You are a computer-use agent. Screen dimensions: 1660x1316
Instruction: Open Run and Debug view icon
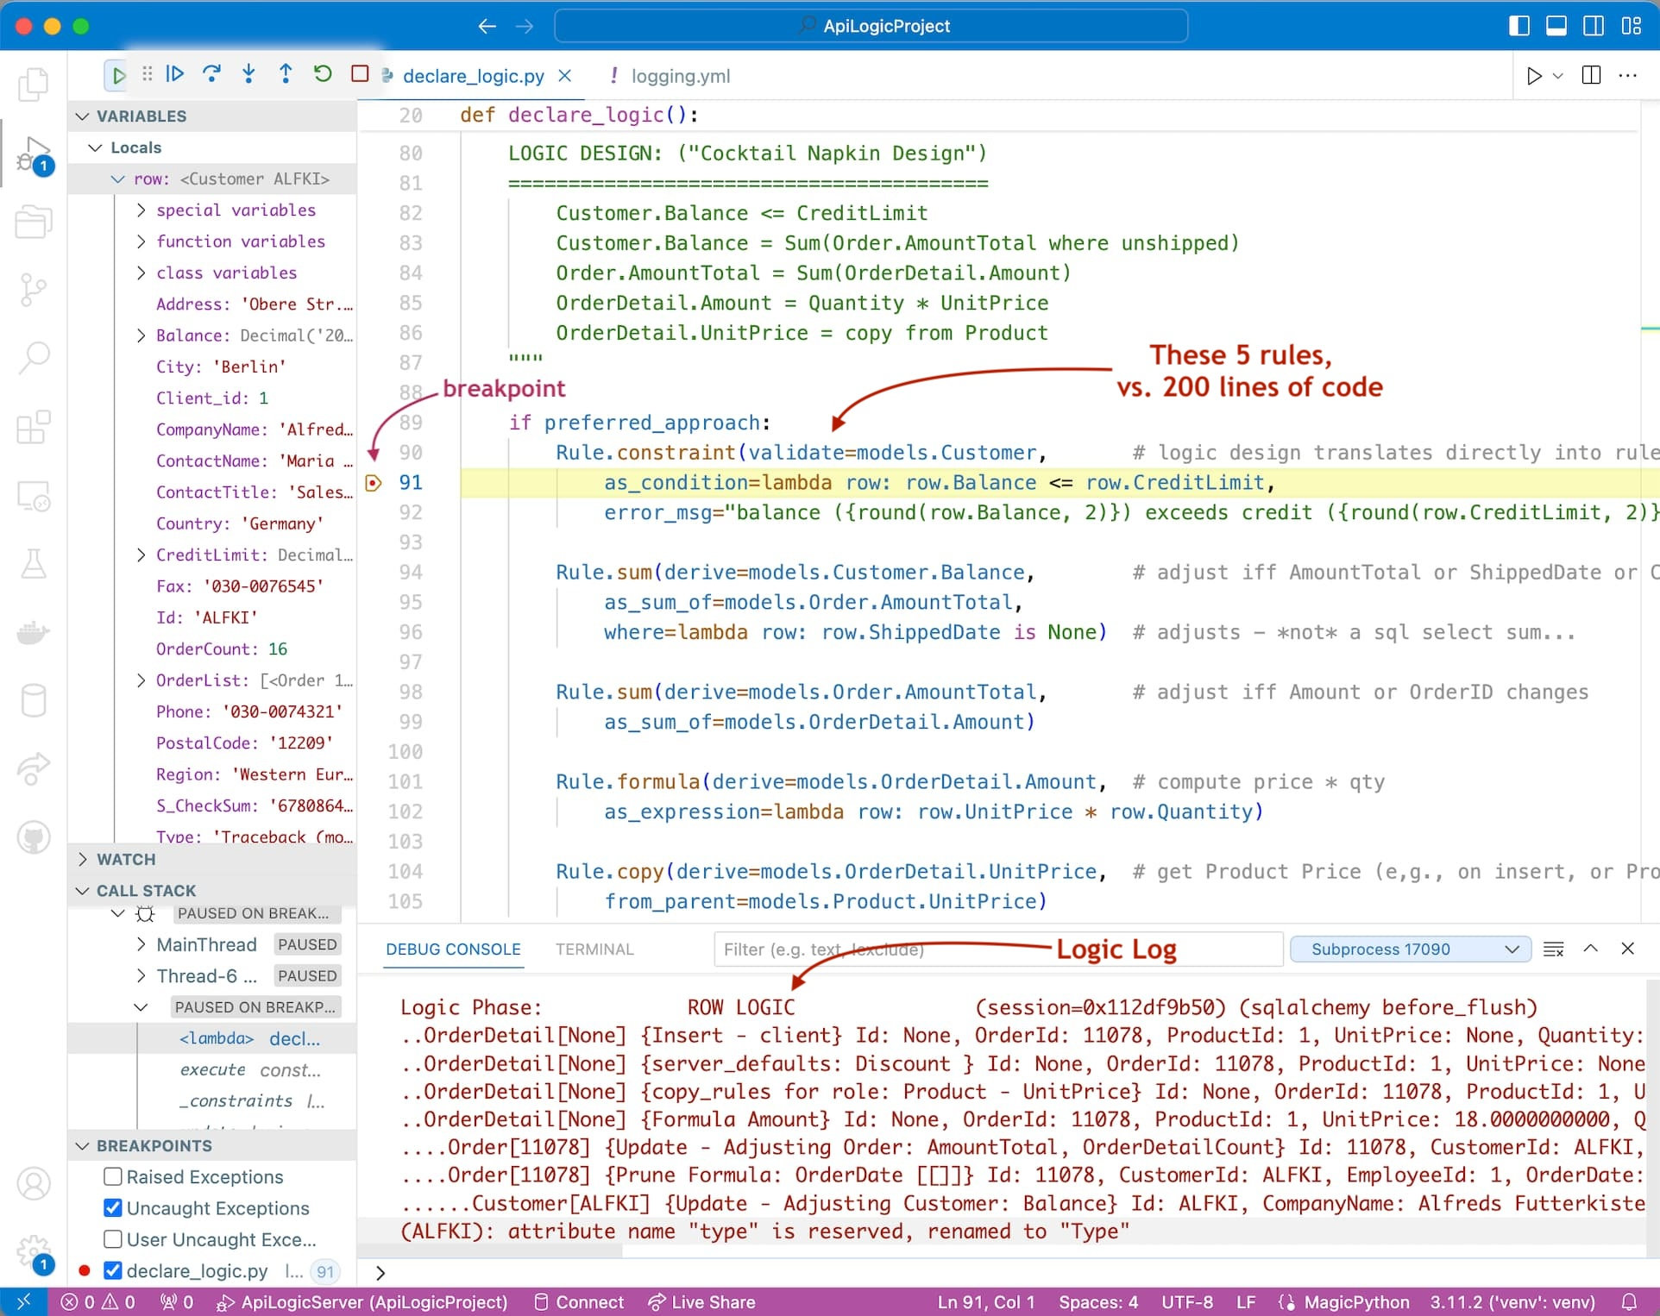click(34, 154)
